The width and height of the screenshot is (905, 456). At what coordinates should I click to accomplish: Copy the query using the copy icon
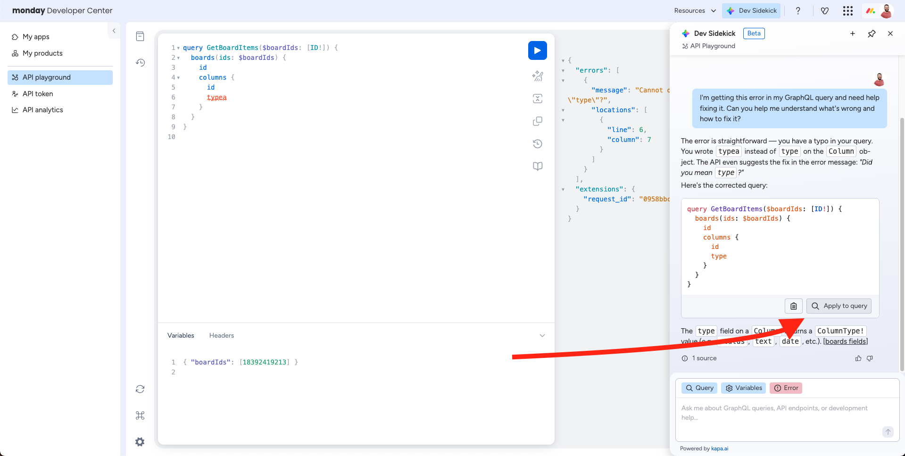pos(538,121)
